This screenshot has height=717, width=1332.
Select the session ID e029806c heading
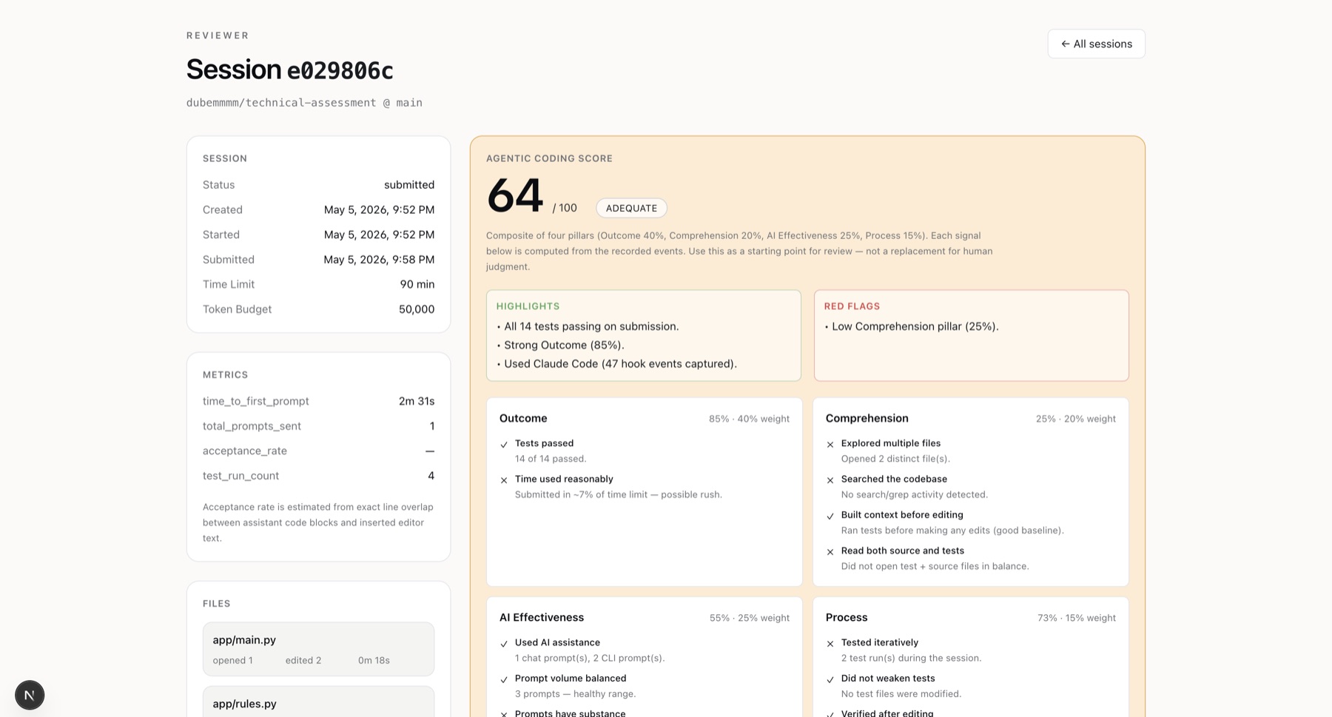tap(340, 71)
